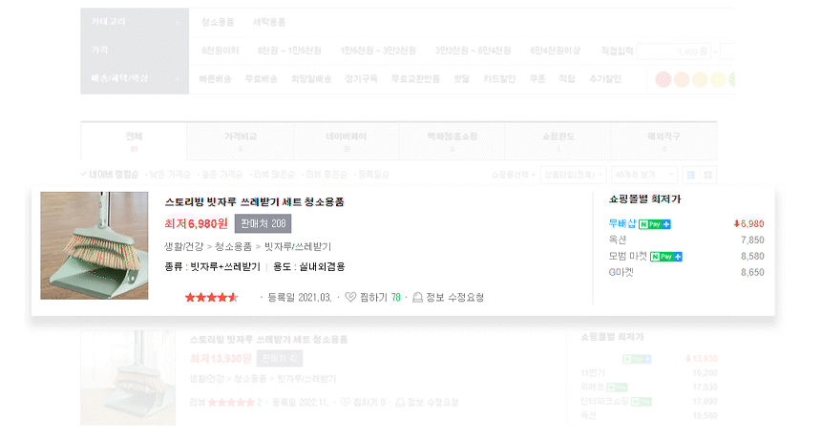Select the 8천원이하 price range
This screenshot has height=439, width=821.
point(221,51)
